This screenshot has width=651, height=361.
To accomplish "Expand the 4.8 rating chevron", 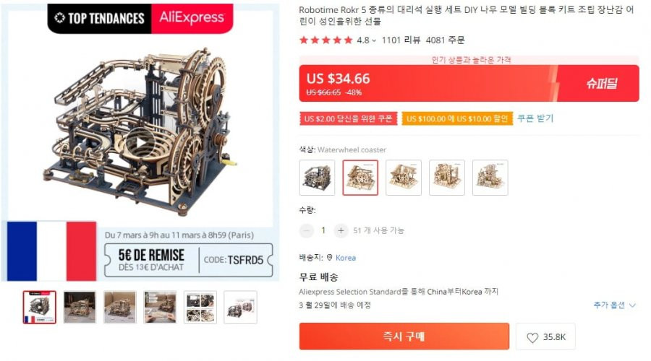I will tap(374, 40).
